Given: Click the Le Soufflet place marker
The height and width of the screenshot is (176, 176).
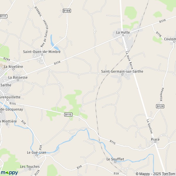Looking at the screenshot, I should 115,162.
